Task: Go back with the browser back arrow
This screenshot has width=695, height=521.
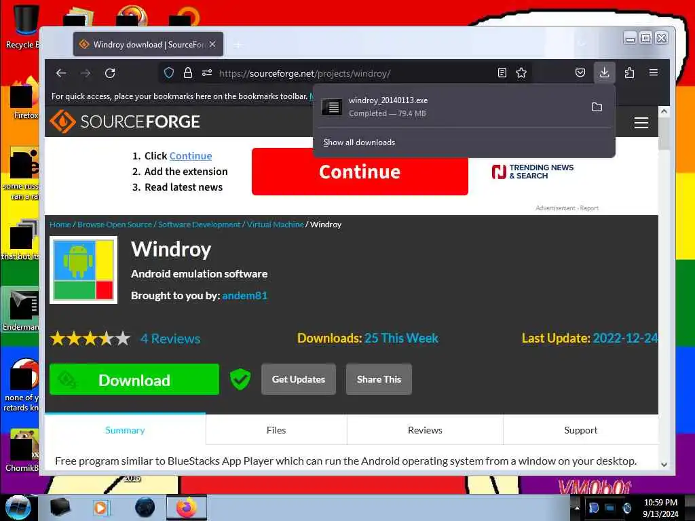Action: [60, 73]
